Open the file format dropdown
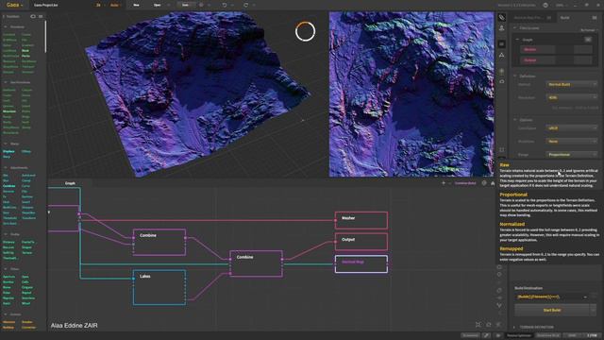Image resolution: width=604 pixels, height=340 pixels. [x=589, y=30]
